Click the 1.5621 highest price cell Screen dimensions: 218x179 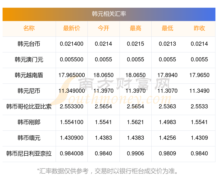pyautogui.click(x=135, y=122)
